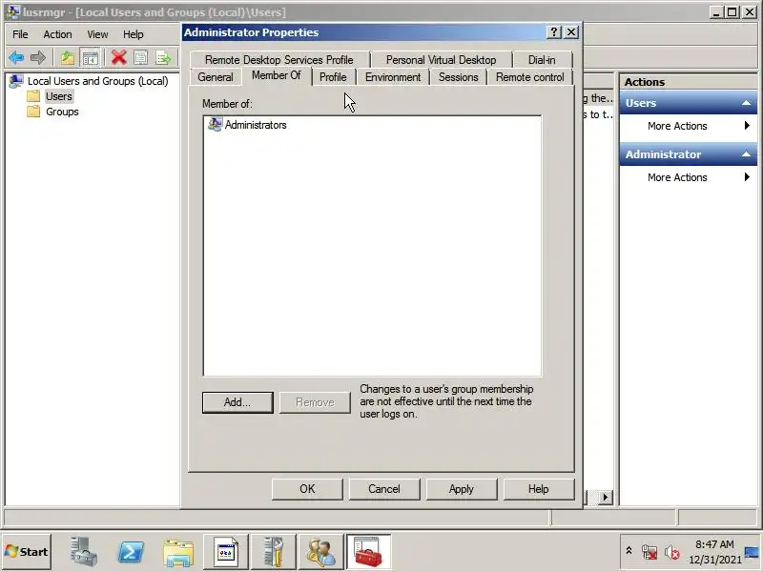This screenshot has width=763, height=572.
Task: Open the Dial-in tab
Action: coord(542,60)
